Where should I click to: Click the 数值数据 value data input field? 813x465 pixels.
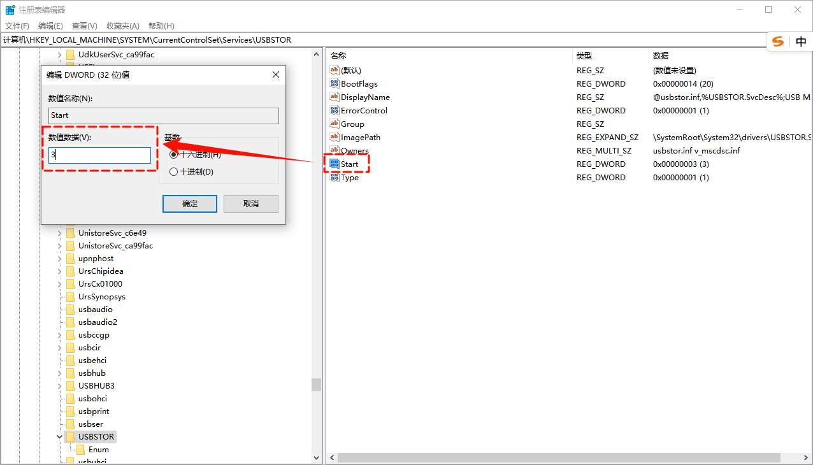coord(100,155)
